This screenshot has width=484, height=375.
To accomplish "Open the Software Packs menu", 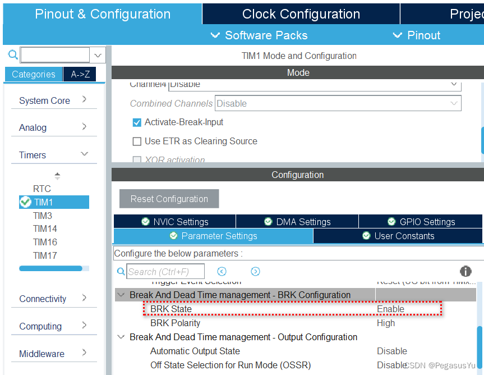I will point(259,35).
